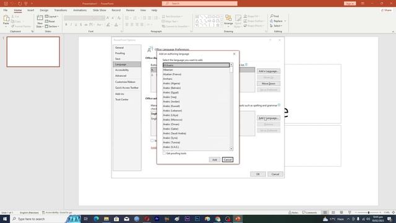This screenshot has height=223, width=396.
Task: Open the Section dropdown in the Slides group
Action: tap(52, 26)
